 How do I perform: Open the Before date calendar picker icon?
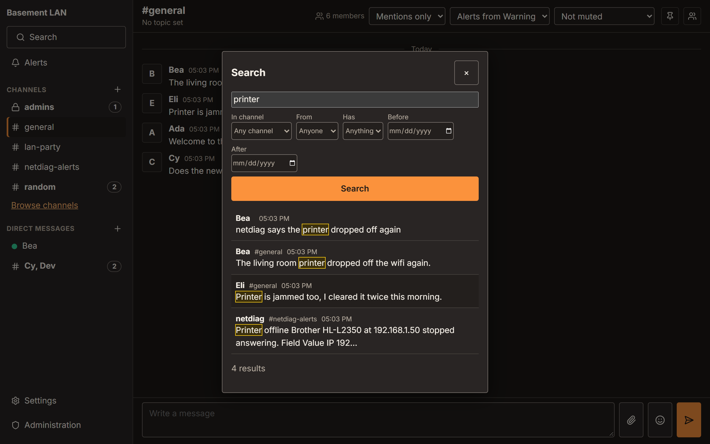pos(448,131)
